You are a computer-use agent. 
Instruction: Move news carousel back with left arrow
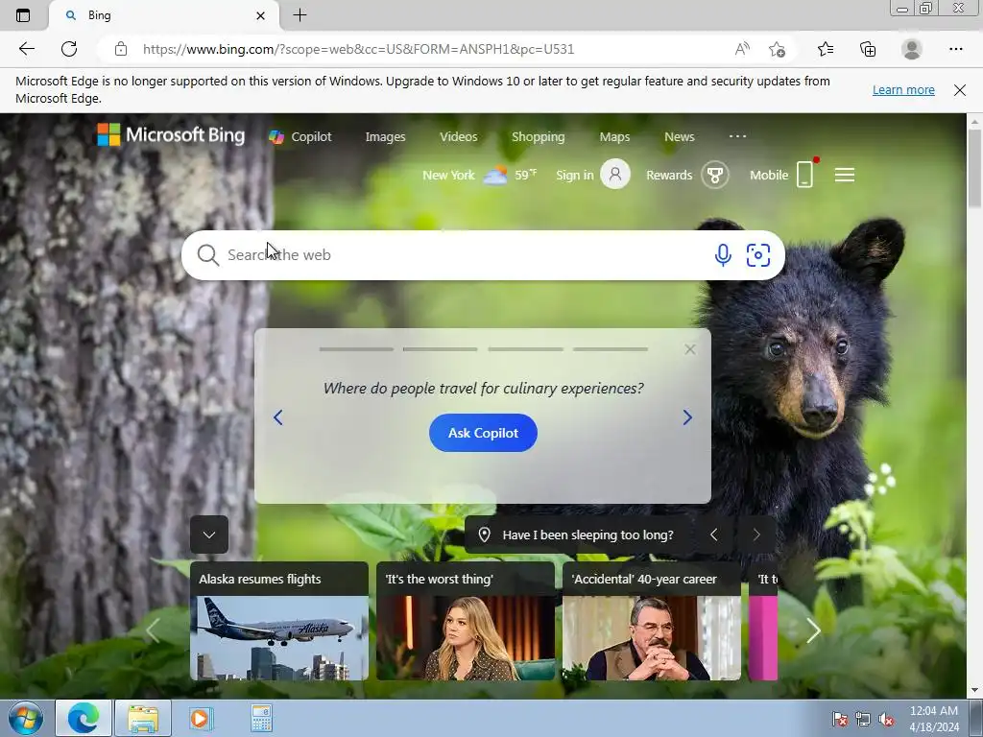click(x=153, y=630)
